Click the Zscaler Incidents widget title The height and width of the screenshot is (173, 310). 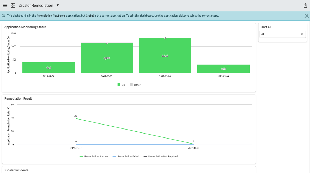pyautogui.click(x=16, y=170)
